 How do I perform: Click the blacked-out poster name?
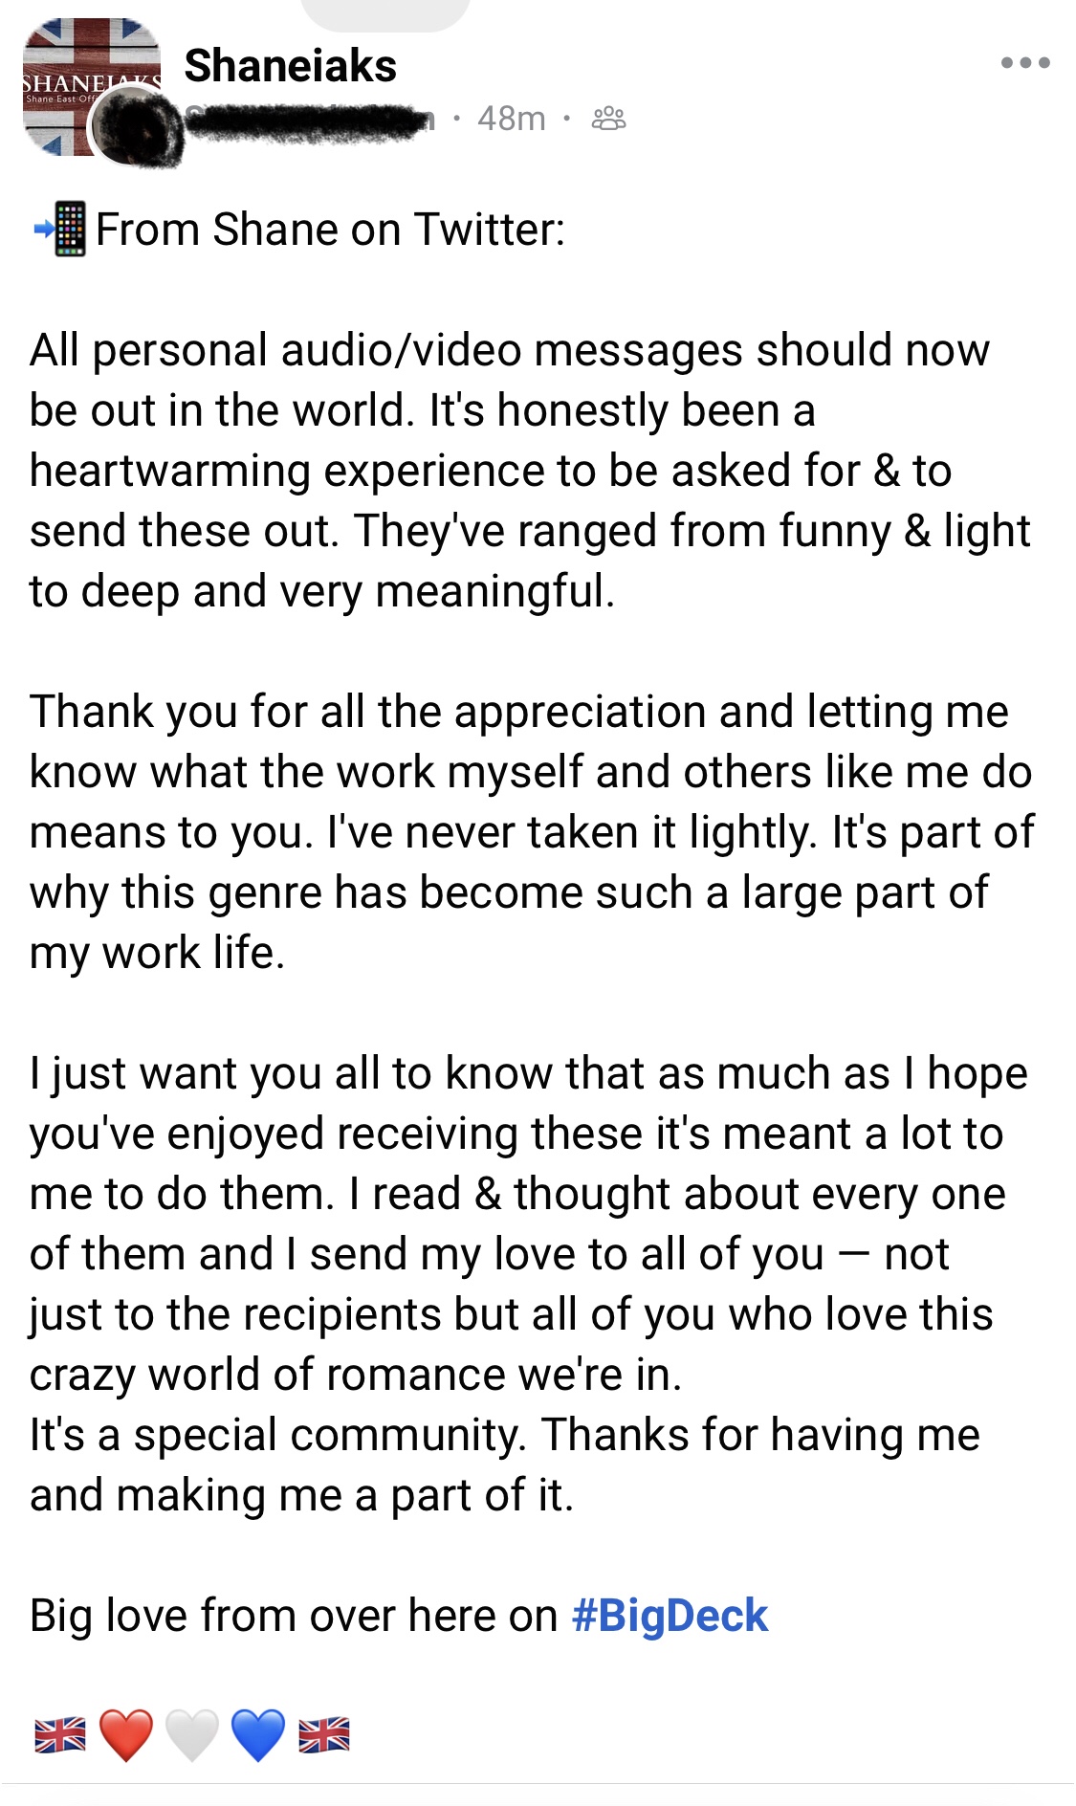[x=308, y=121]
